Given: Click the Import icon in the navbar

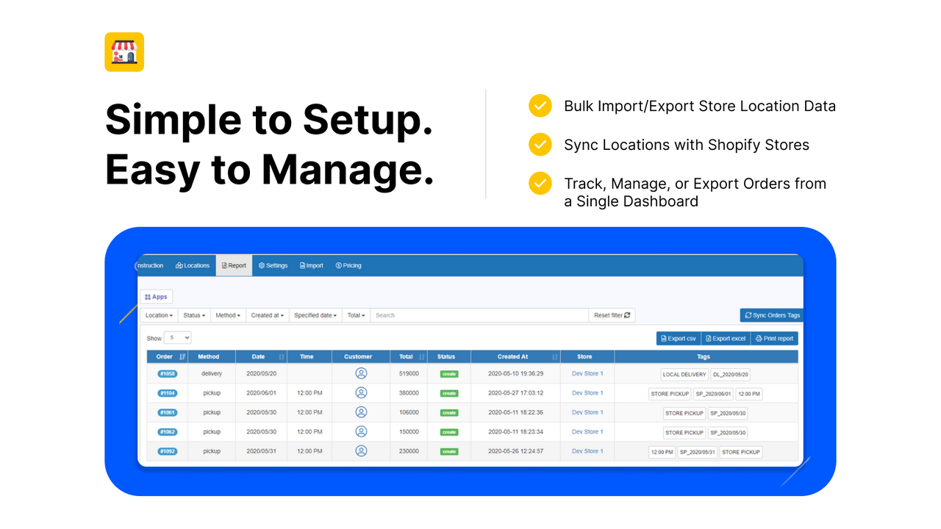Looking at the screenshot, I should pyautogui.click(x=301, y=265).
